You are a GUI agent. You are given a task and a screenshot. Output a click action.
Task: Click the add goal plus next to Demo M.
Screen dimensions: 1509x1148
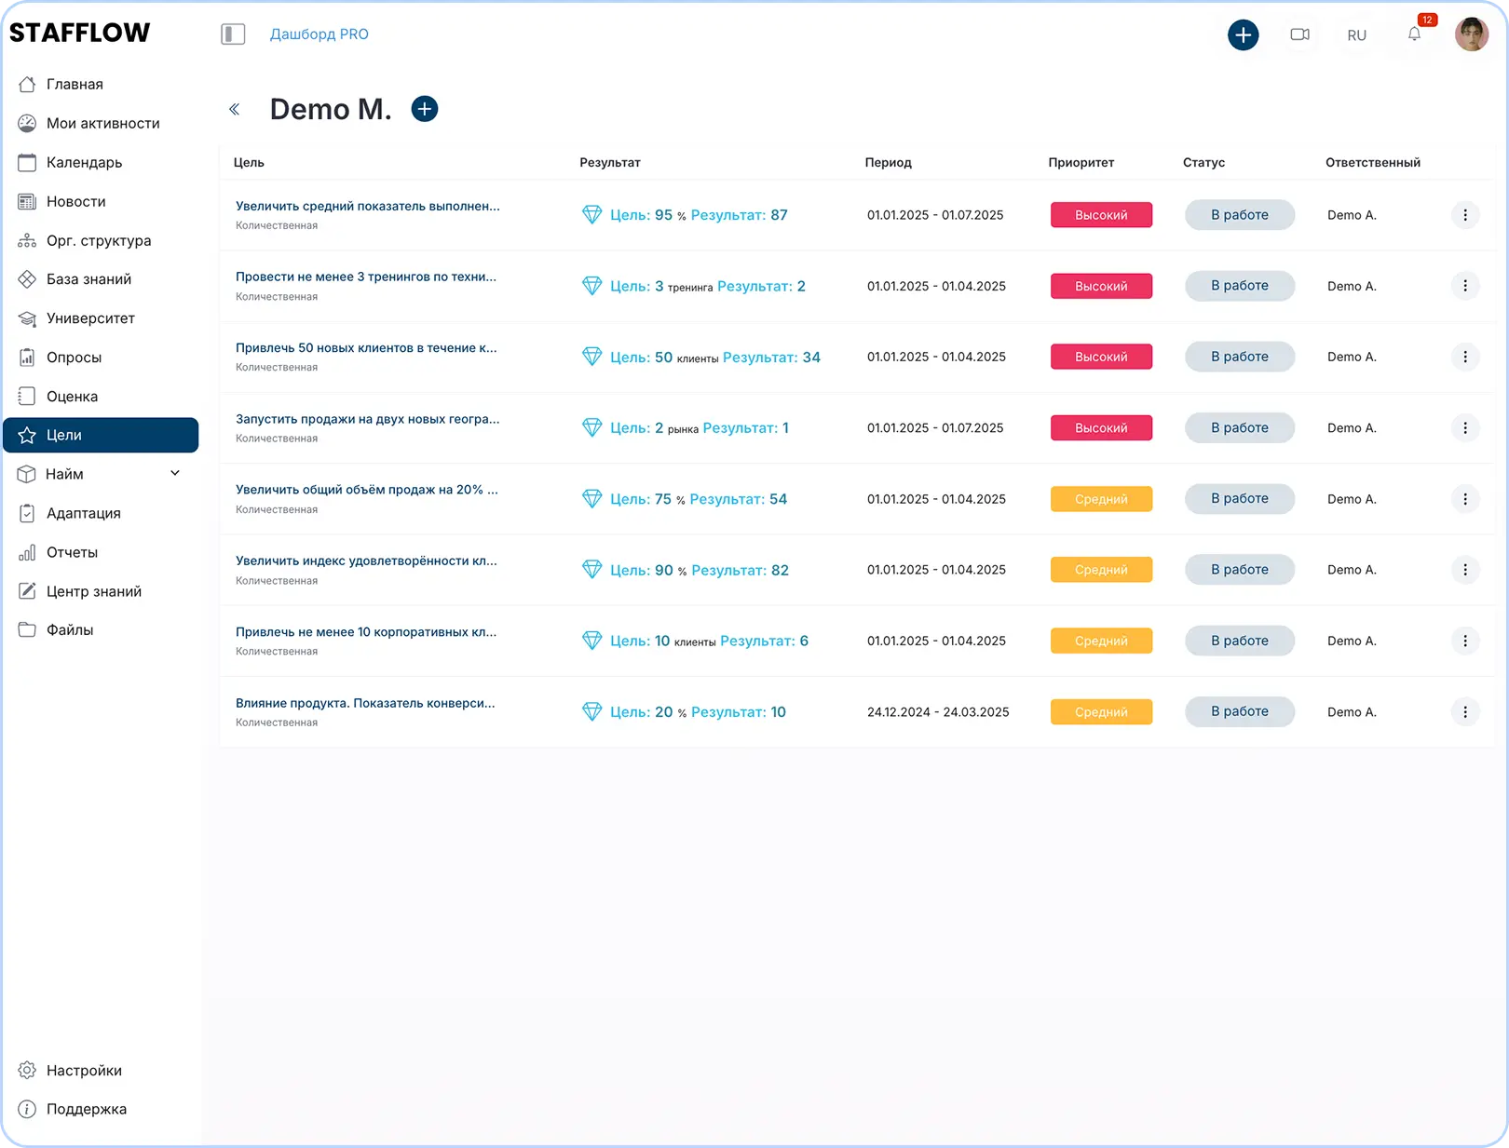(x=425, y=109)
